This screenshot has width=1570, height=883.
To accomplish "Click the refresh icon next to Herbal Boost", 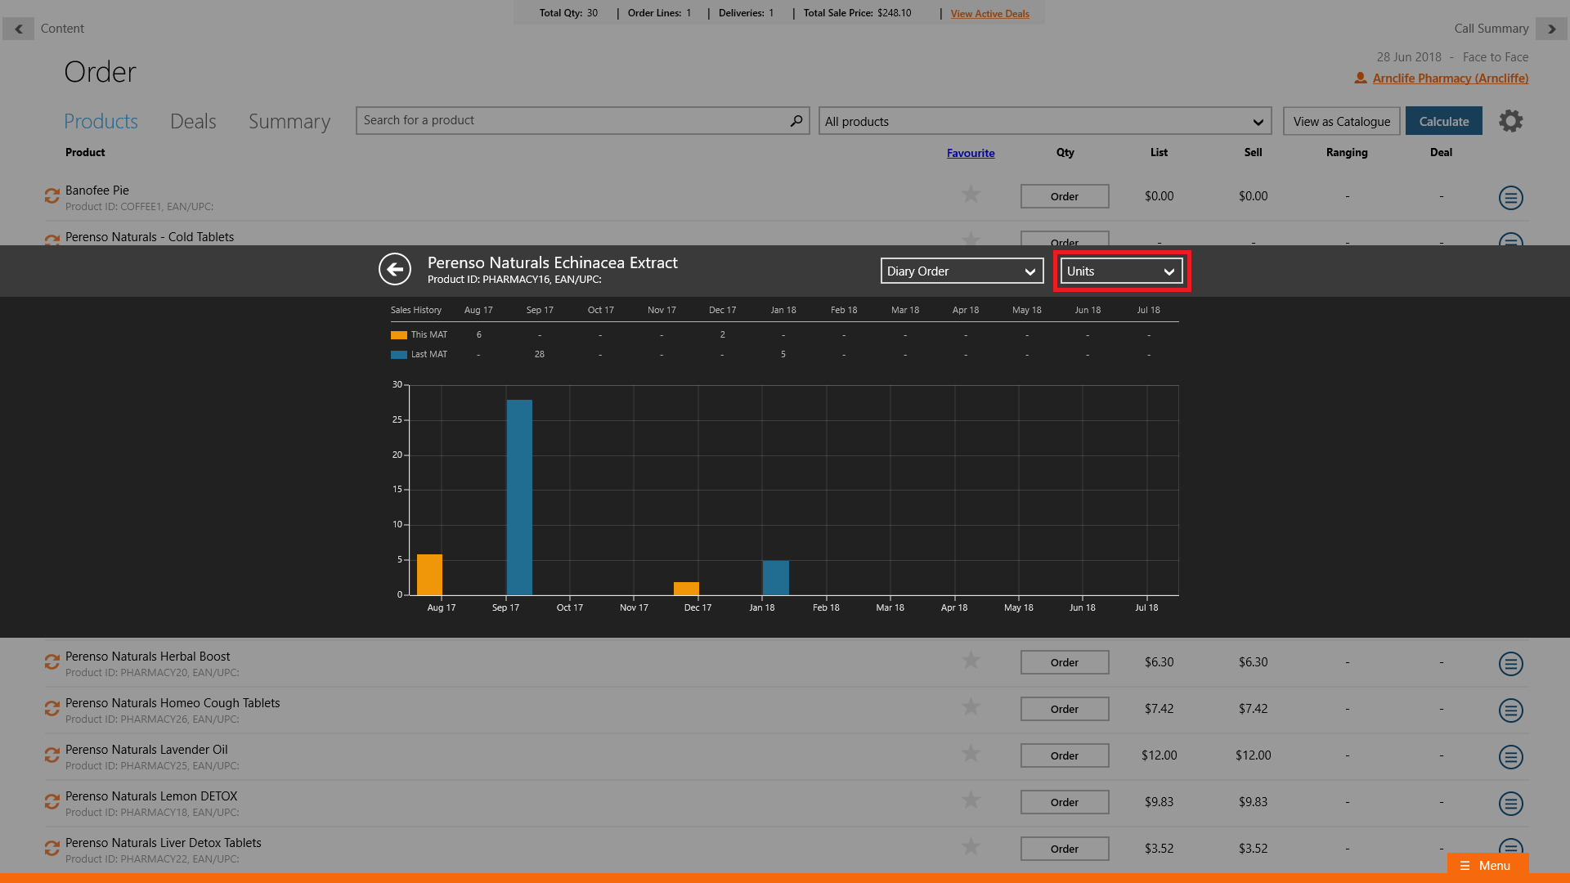I will [52, 662].
